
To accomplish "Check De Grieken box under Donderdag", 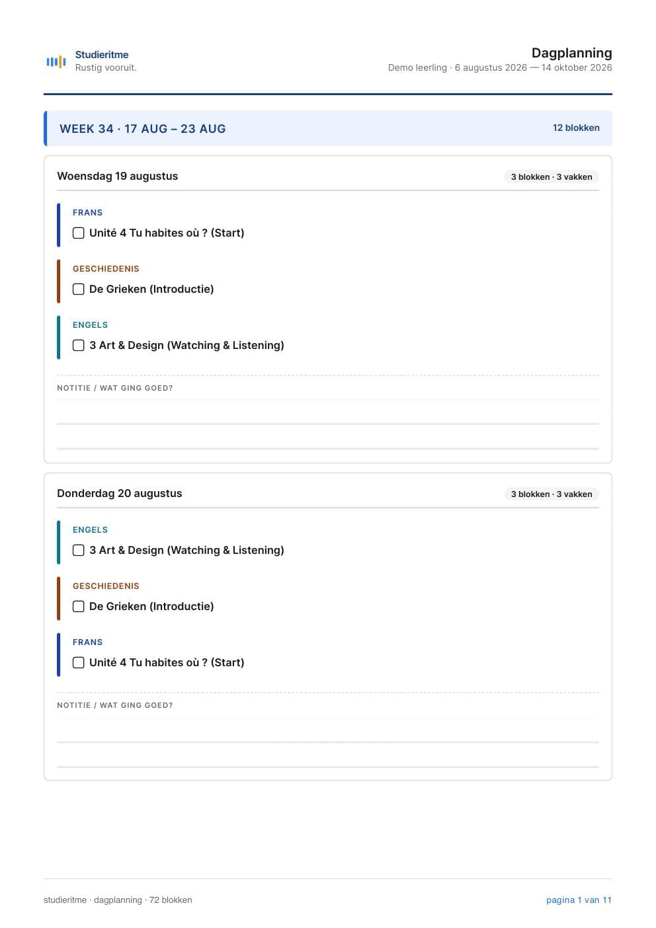I will click(78, 607).
